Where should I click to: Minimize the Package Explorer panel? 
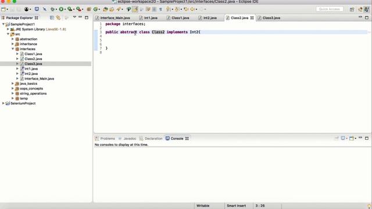coord(80,17)
